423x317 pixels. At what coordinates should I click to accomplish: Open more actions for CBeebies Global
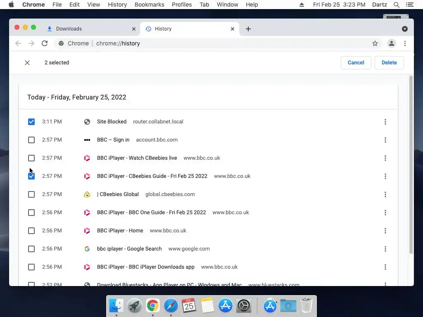385,194
